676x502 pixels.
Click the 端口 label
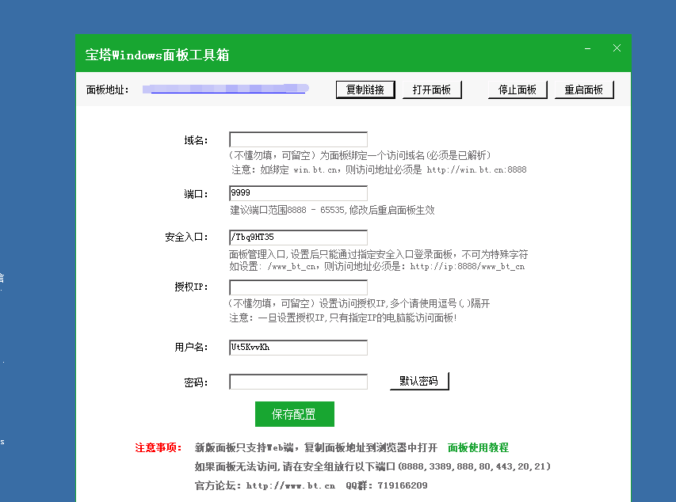197,194
